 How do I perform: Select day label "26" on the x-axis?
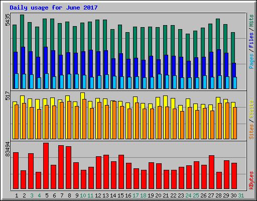coord(203,195)
